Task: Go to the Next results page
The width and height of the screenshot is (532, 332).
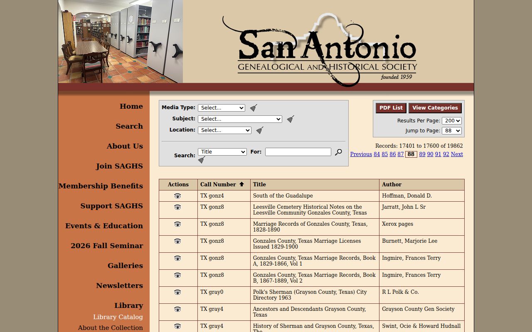Action: coord(457,154)
